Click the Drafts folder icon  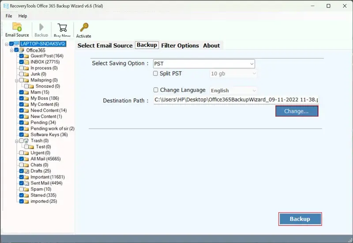point(26,171)
